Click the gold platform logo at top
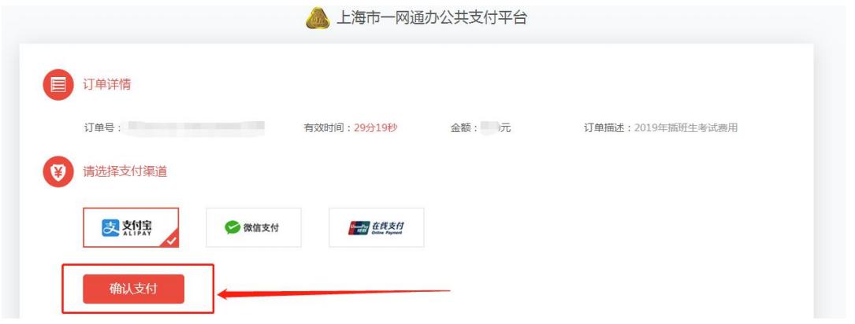 [318, 18]
